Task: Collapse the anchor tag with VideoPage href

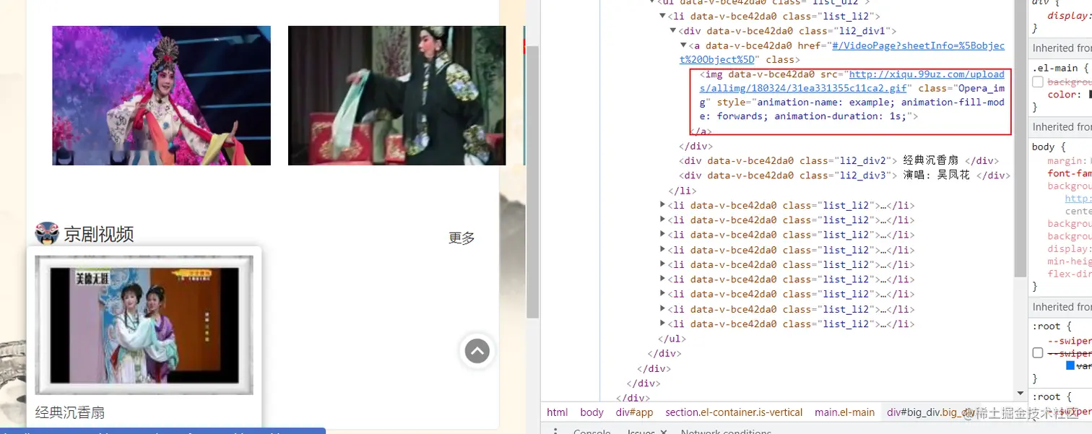Action: (683, 45)
